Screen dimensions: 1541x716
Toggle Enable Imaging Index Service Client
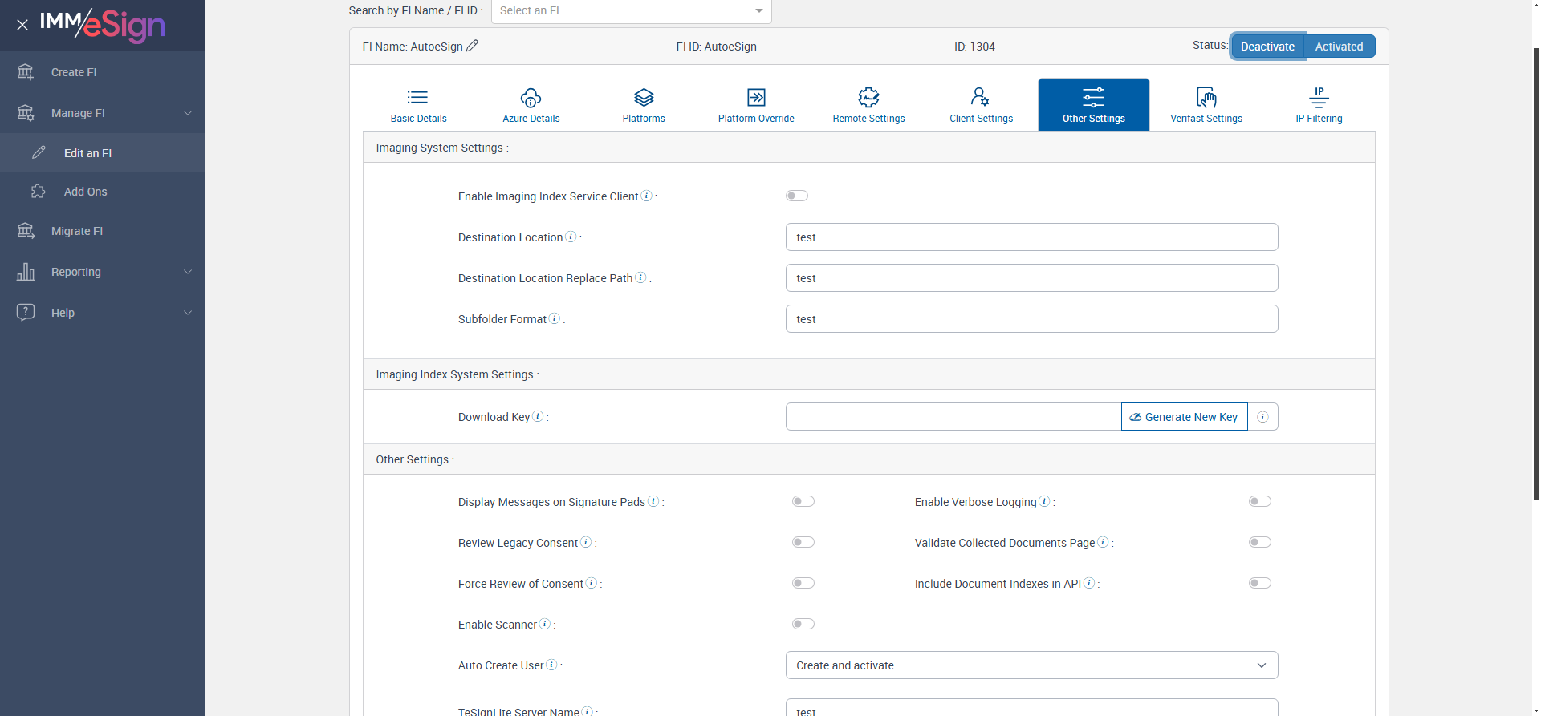point(796,196)
